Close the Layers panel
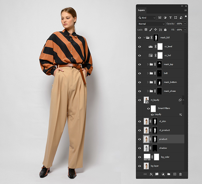Image resolution: width=202 pixels, height=184 pixels. (x=186, y=6)
